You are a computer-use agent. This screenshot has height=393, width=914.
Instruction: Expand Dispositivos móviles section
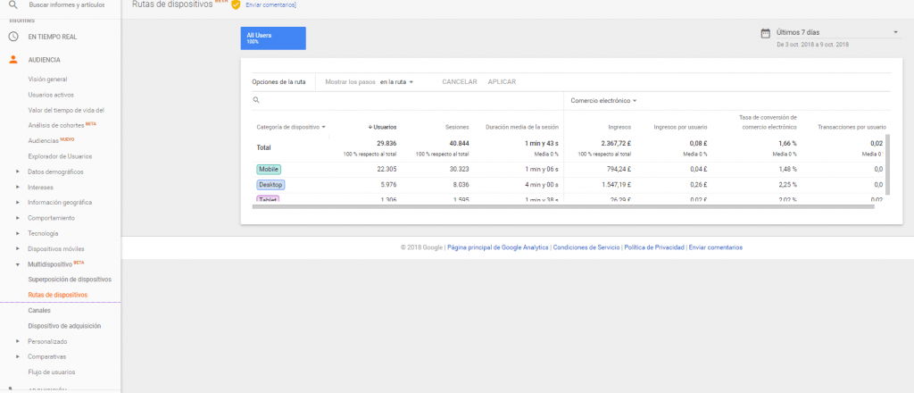pos(18,248)
